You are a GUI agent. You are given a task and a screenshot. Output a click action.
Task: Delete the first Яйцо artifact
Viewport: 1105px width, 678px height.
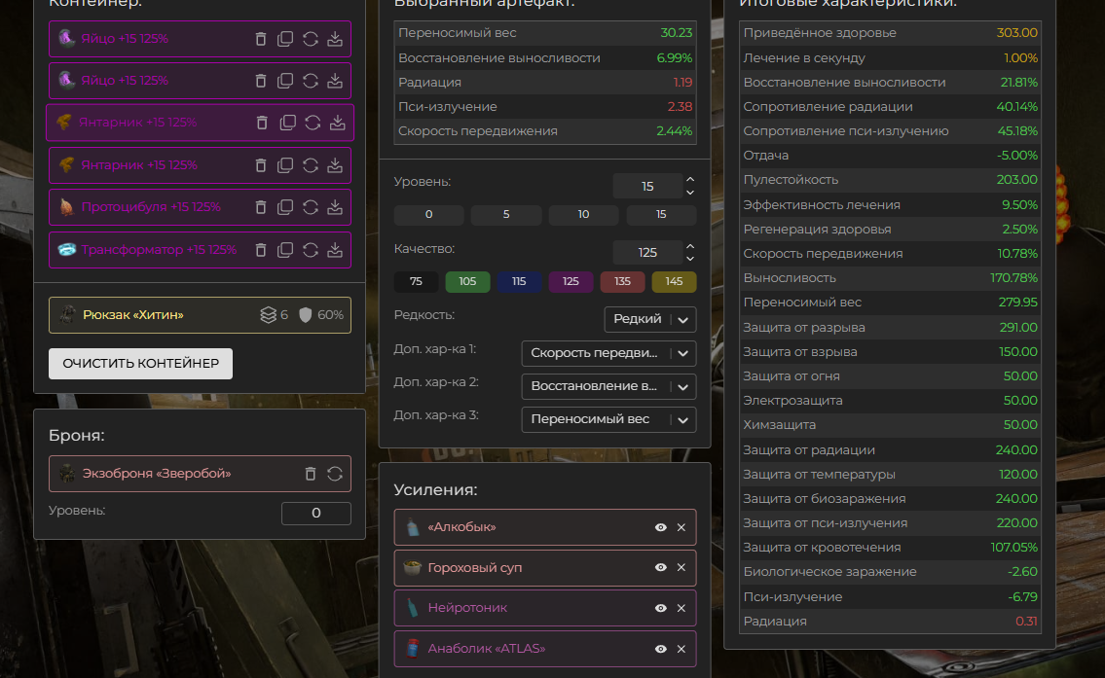260,39
